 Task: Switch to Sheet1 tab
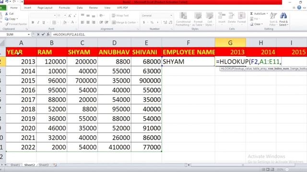[x=15, y=165]
